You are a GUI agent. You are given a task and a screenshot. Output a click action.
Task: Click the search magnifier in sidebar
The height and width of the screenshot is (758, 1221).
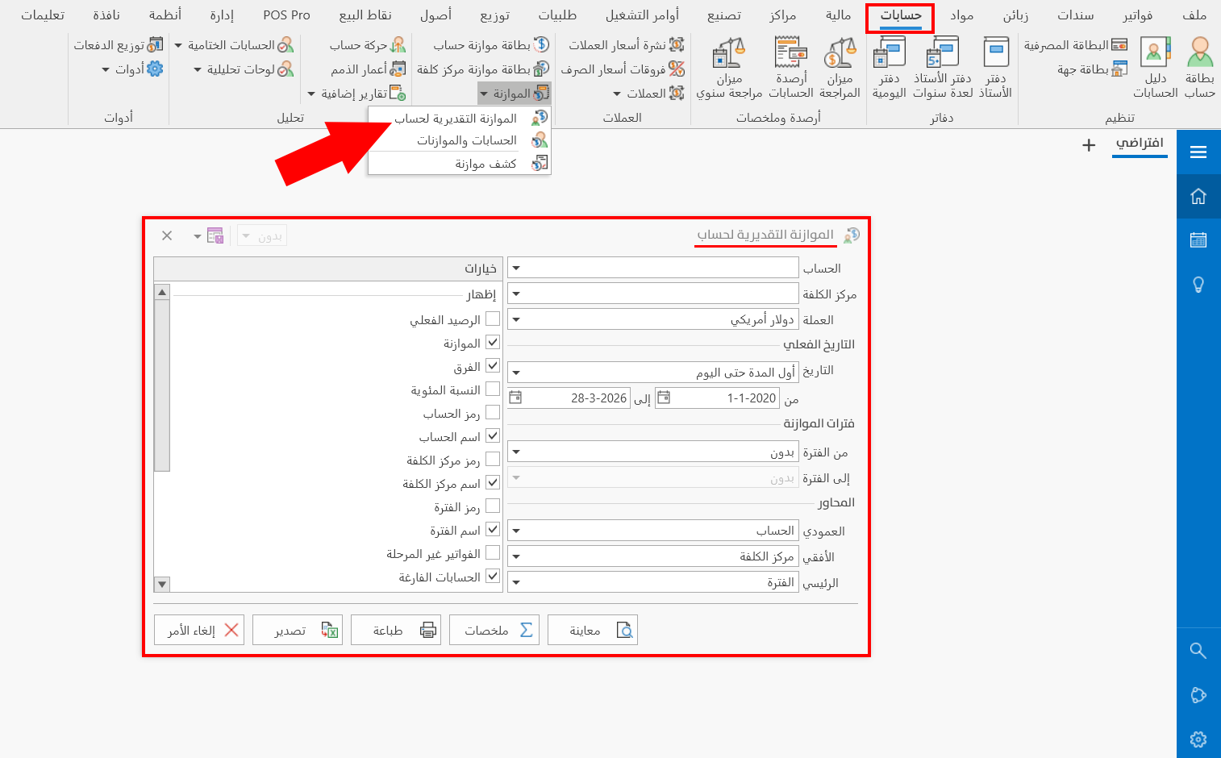pos(1198,651)
